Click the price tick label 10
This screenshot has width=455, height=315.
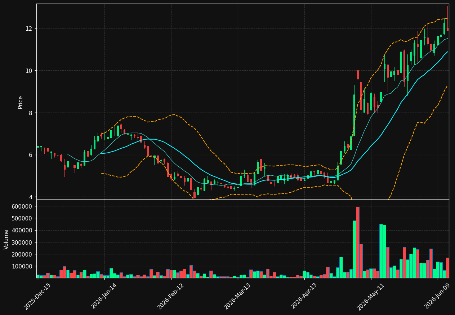coord(29,71)
